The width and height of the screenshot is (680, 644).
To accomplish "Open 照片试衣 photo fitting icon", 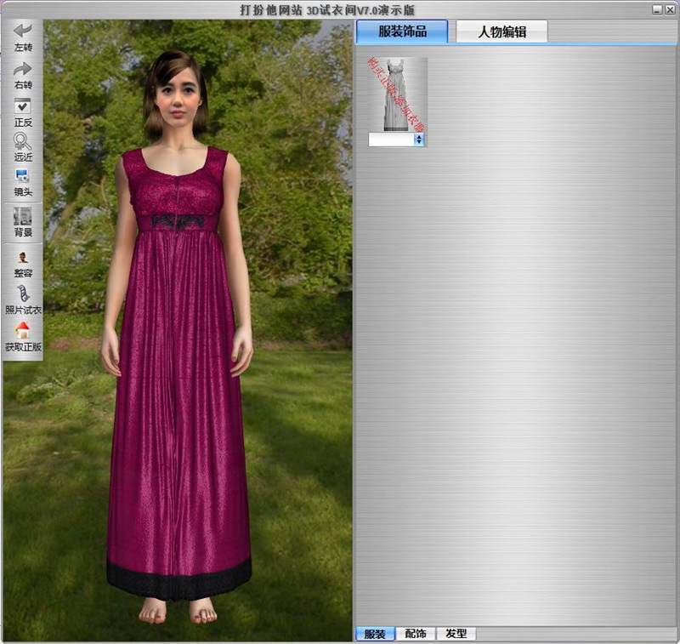I will (x=23, y=294).
